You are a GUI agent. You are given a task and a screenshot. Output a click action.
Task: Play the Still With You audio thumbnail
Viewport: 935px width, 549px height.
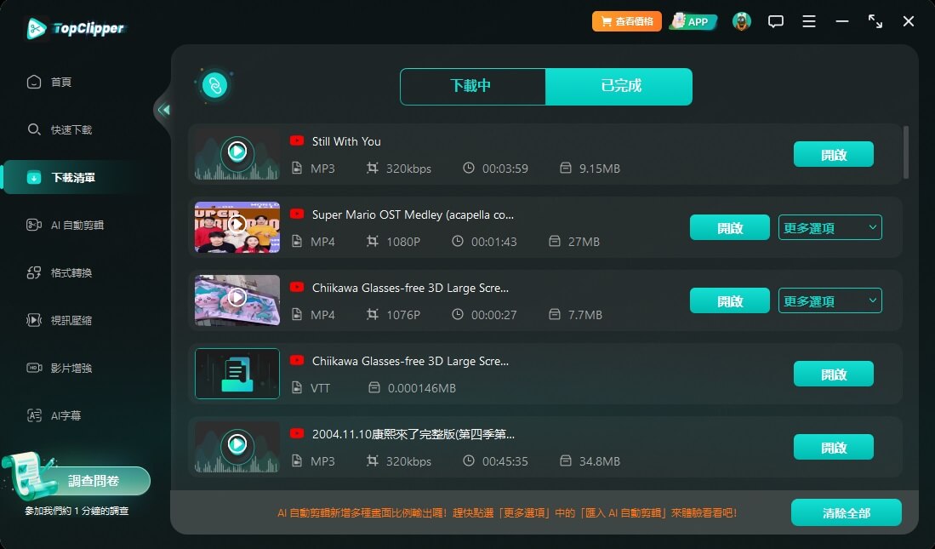237,154
